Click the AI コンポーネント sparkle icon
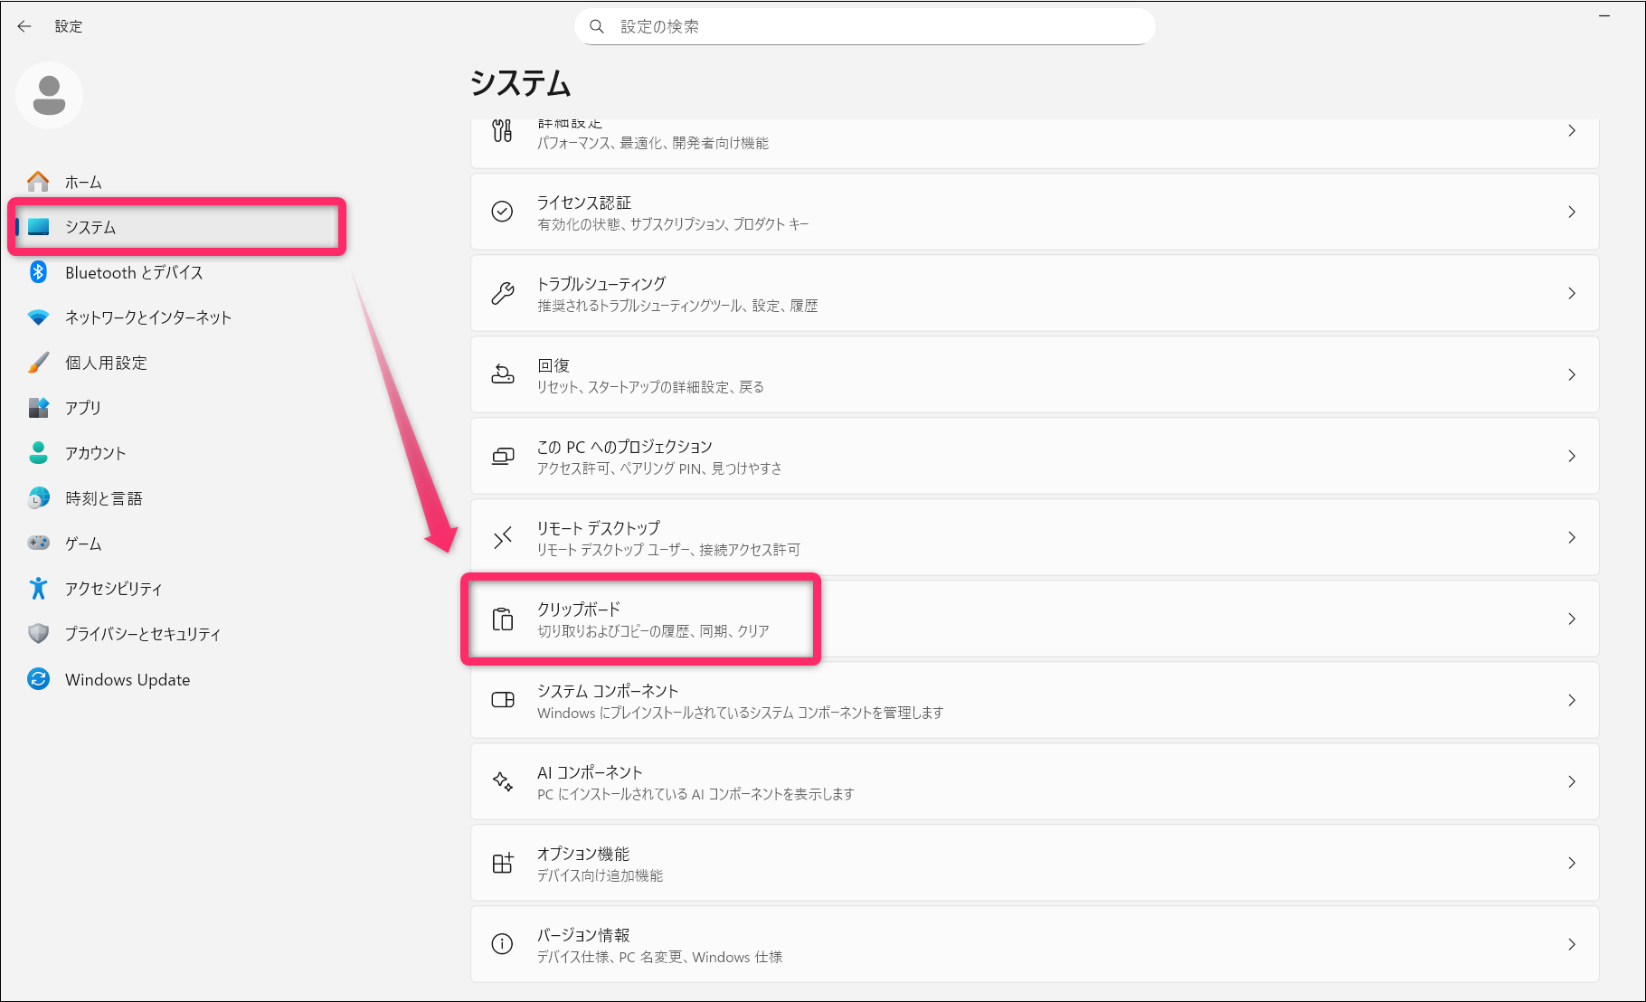Image resolution: width=1646 pixels, height=1002 pixels. [x=503, y=781]
